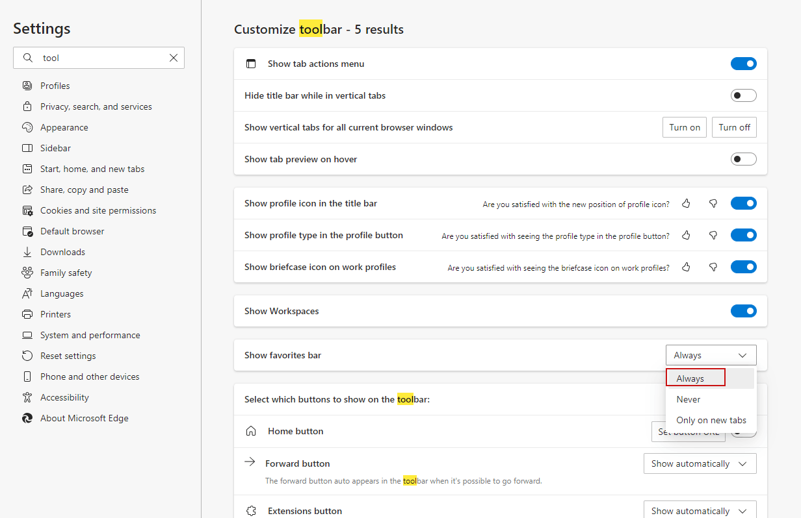This screenshot has width=801, height=518.
Task: Click the Downloads arrow icon
Action: (x=27, y=252)
